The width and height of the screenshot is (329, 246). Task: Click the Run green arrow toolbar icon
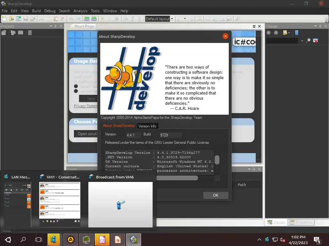102,19
